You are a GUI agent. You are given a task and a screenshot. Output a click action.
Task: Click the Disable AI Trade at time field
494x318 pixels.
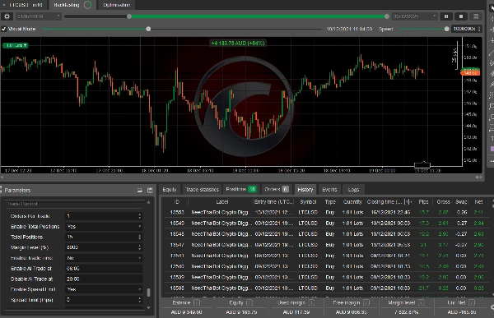104,279
